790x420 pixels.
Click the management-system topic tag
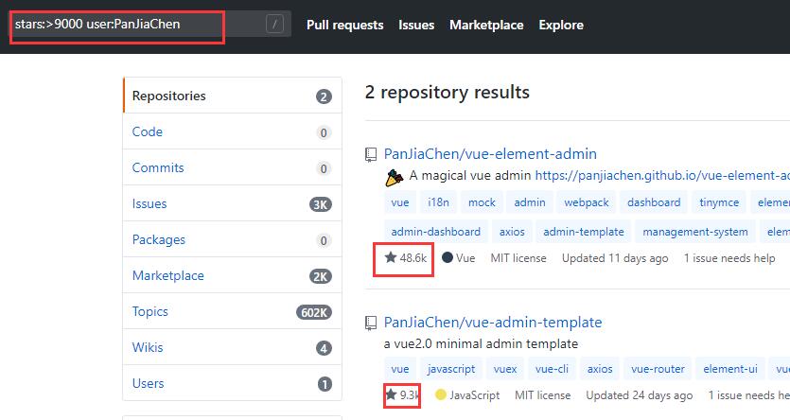tap(695, 231)
